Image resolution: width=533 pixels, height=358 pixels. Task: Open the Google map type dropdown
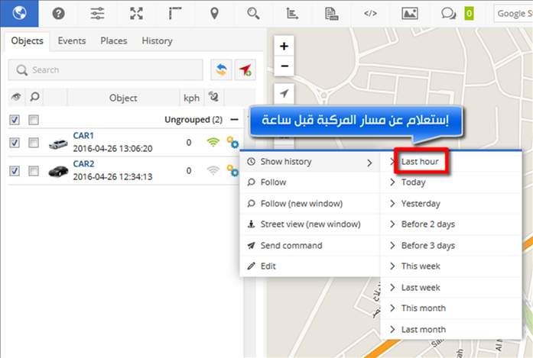pos(513,14)
